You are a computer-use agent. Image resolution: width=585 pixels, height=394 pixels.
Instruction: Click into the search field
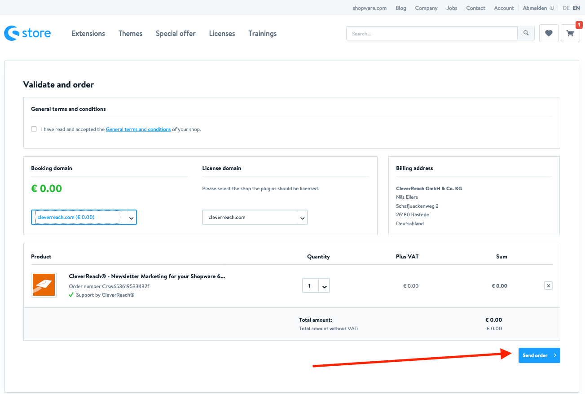431,34
